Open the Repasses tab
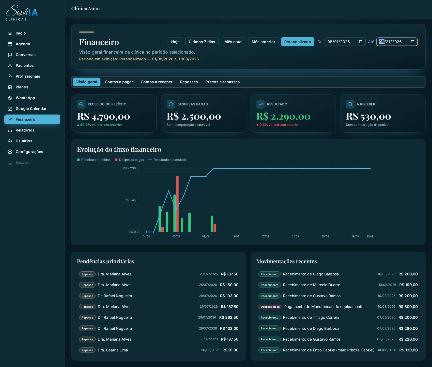Image resolution: width=432 pixels, height=367 pixels. pos(189,82)
